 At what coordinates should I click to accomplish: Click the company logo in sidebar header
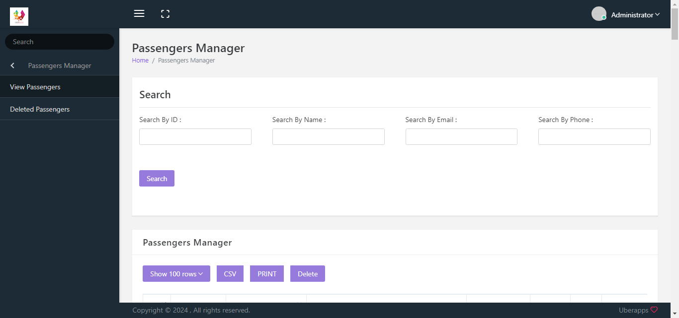19,16
